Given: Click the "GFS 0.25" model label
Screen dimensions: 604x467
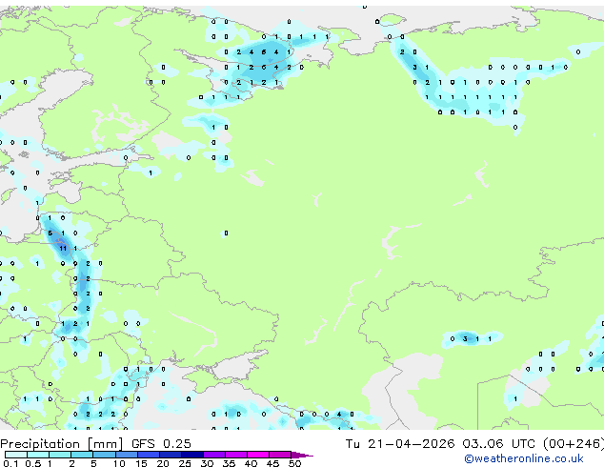Looking at the screenshot, I should coord(161,444).
